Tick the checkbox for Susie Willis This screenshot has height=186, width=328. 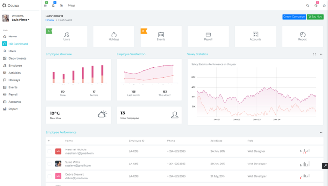tap(49, 164)
